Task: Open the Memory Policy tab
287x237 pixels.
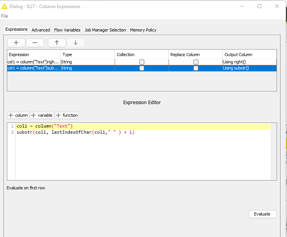Action: [143, 30]
